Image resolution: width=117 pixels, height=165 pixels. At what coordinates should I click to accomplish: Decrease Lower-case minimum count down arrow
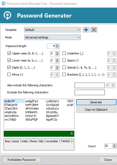(57, 62)
